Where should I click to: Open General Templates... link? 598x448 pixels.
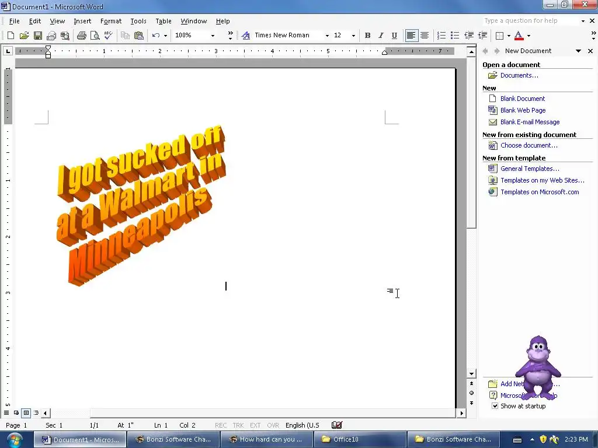(x=530, y=169)
